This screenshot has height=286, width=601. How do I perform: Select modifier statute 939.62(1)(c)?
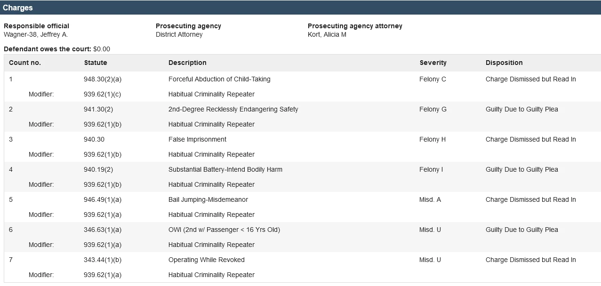tap(103, 94)
